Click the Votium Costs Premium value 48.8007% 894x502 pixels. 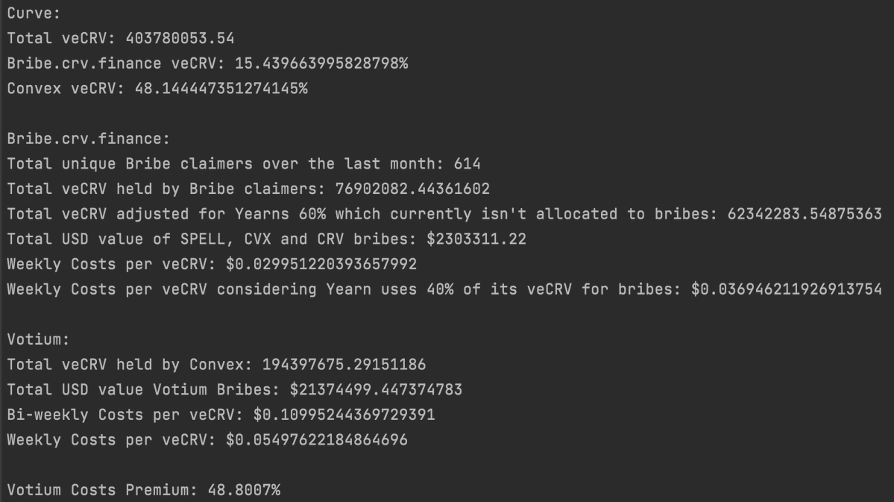pos(230,491)
